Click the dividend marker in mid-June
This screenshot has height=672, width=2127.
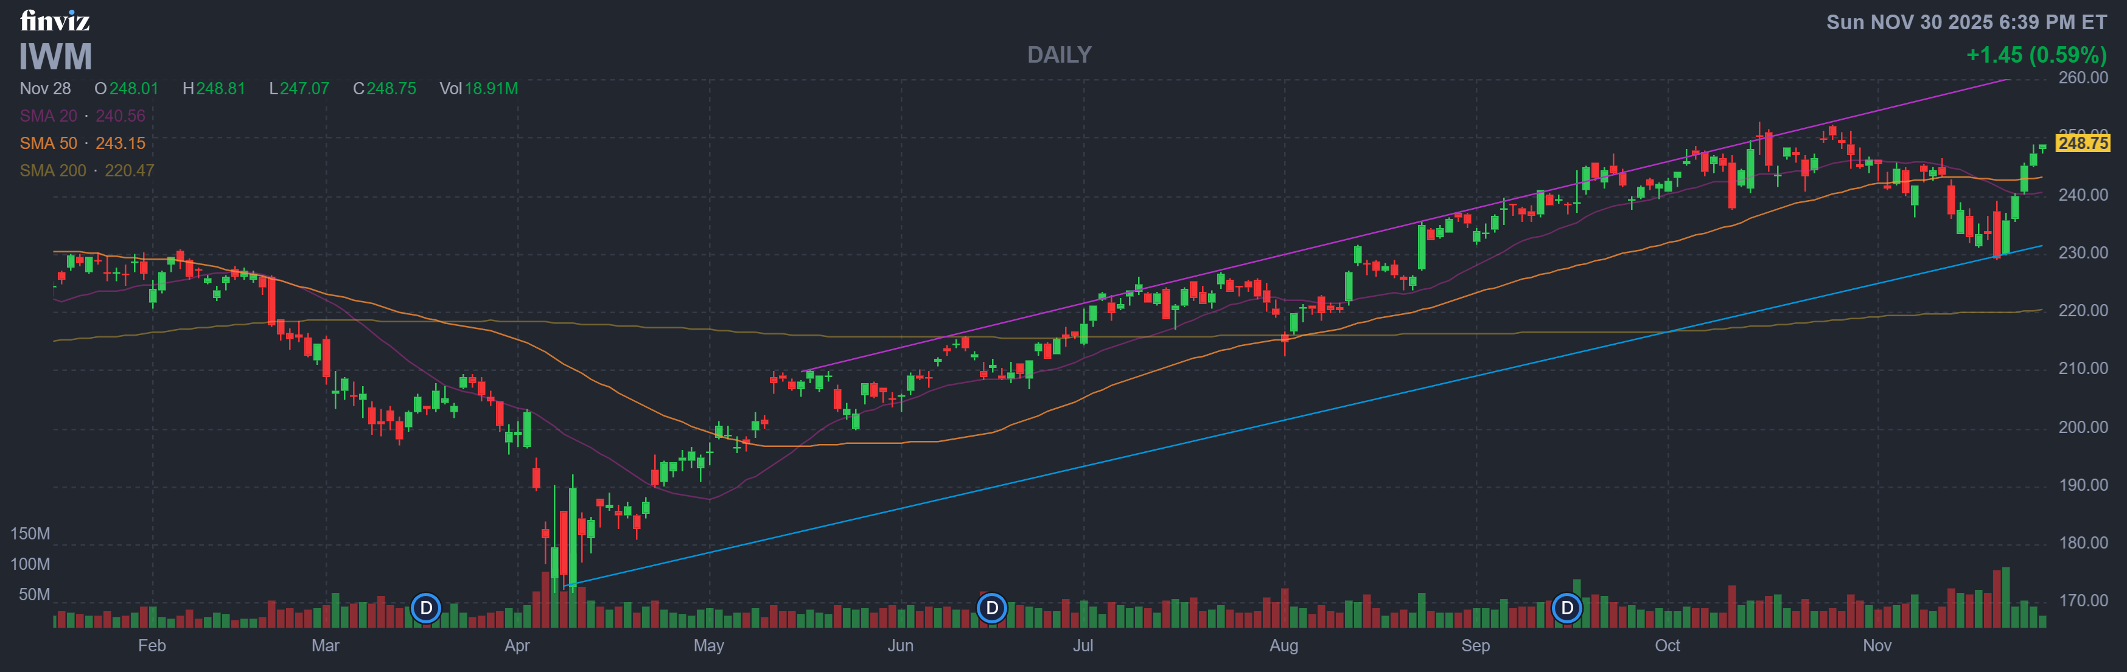point(991,608)
